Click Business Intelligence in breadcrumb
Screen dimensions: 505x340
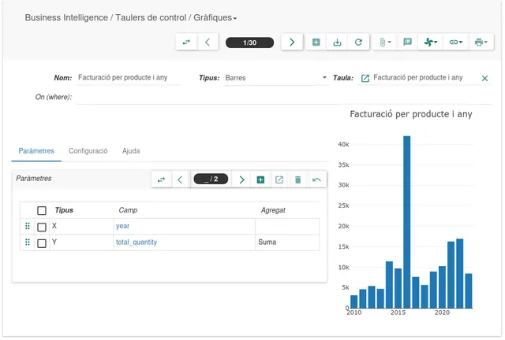pos(66,17)
